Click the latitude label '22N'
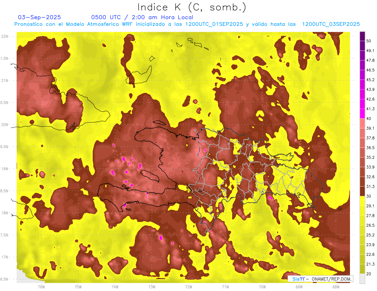 click(5, 36)
